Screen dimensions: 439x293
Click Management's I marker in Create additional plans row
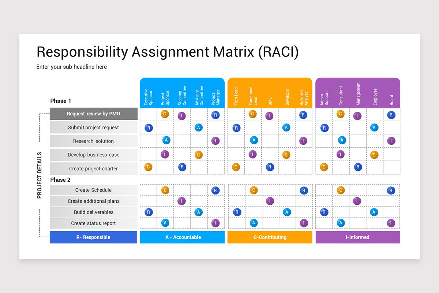[357, 201]
